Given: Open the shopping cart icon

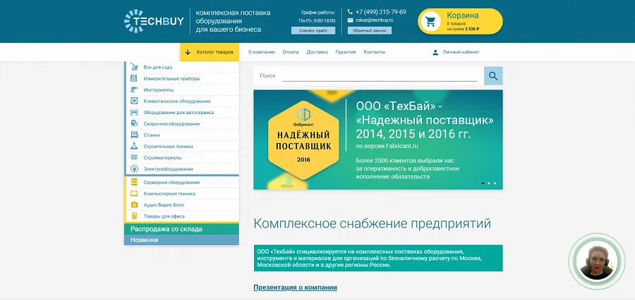Looking at the screenshot, I should pyautogui.click(x=430, y=21).
